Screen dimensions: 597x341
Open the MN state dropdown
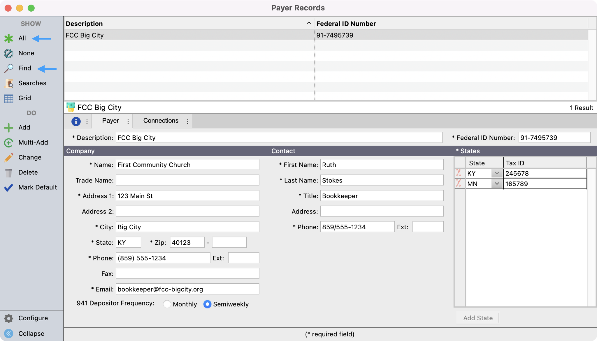click(x=496, y=184)
